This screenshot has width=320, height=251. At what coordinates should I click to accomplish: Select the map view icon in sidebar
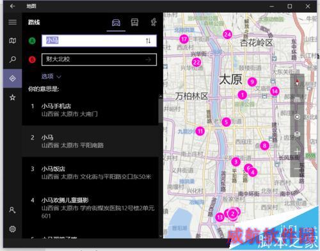click(x=12, y=40)
